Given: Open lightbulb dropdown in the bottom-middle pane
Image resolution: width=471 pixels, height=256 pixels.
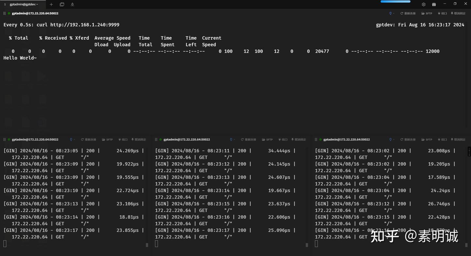Looking at the screenshot, I should [232, 139].
